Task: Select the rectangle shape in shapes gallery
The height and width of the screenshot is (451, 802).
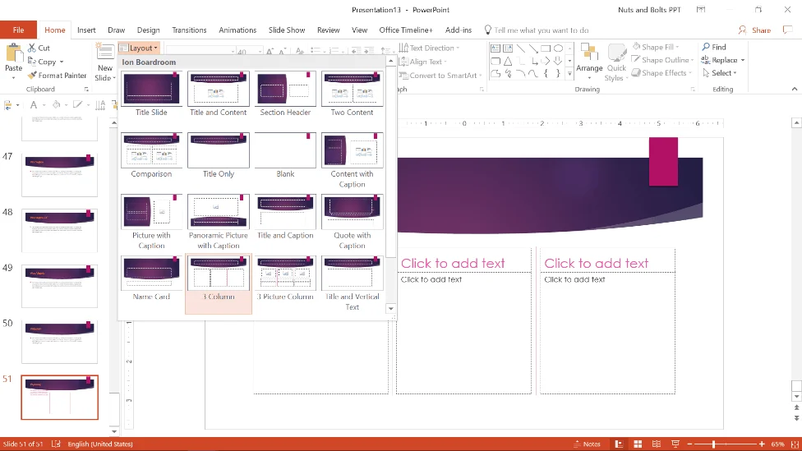Action: pyautogui.click(x=546, y=48)
